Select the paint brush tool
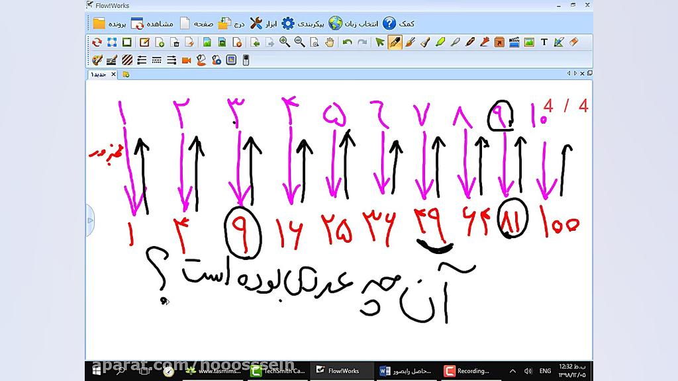 [x=410, y=42]
